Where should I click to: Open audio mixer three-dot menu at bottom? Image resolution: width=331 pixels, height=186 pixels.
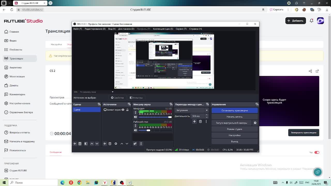pyautogui.click(x=141, y=144)
